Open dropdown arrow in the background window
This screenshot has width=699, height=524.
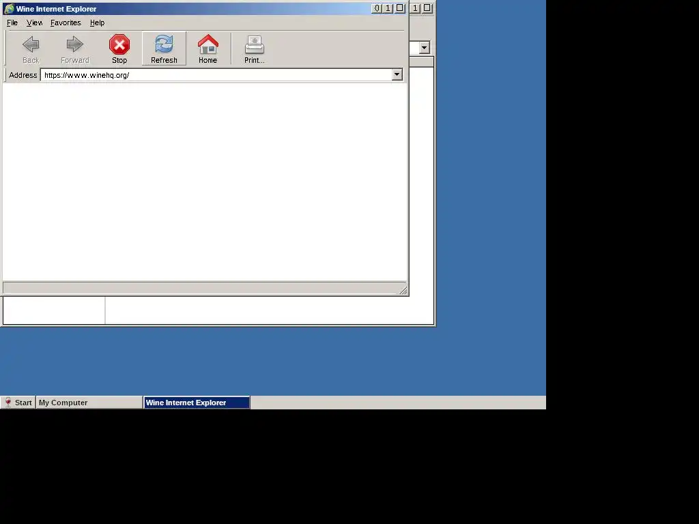[x=424, y=47]
